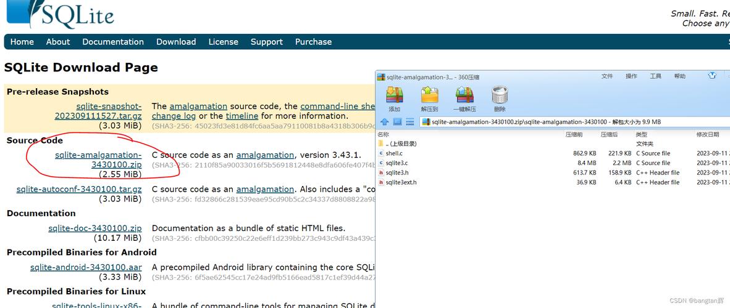Open the amalgamation link in the Pre-release Snapshots row
Viewport: 730px width, 308px height.
point(198,106)
